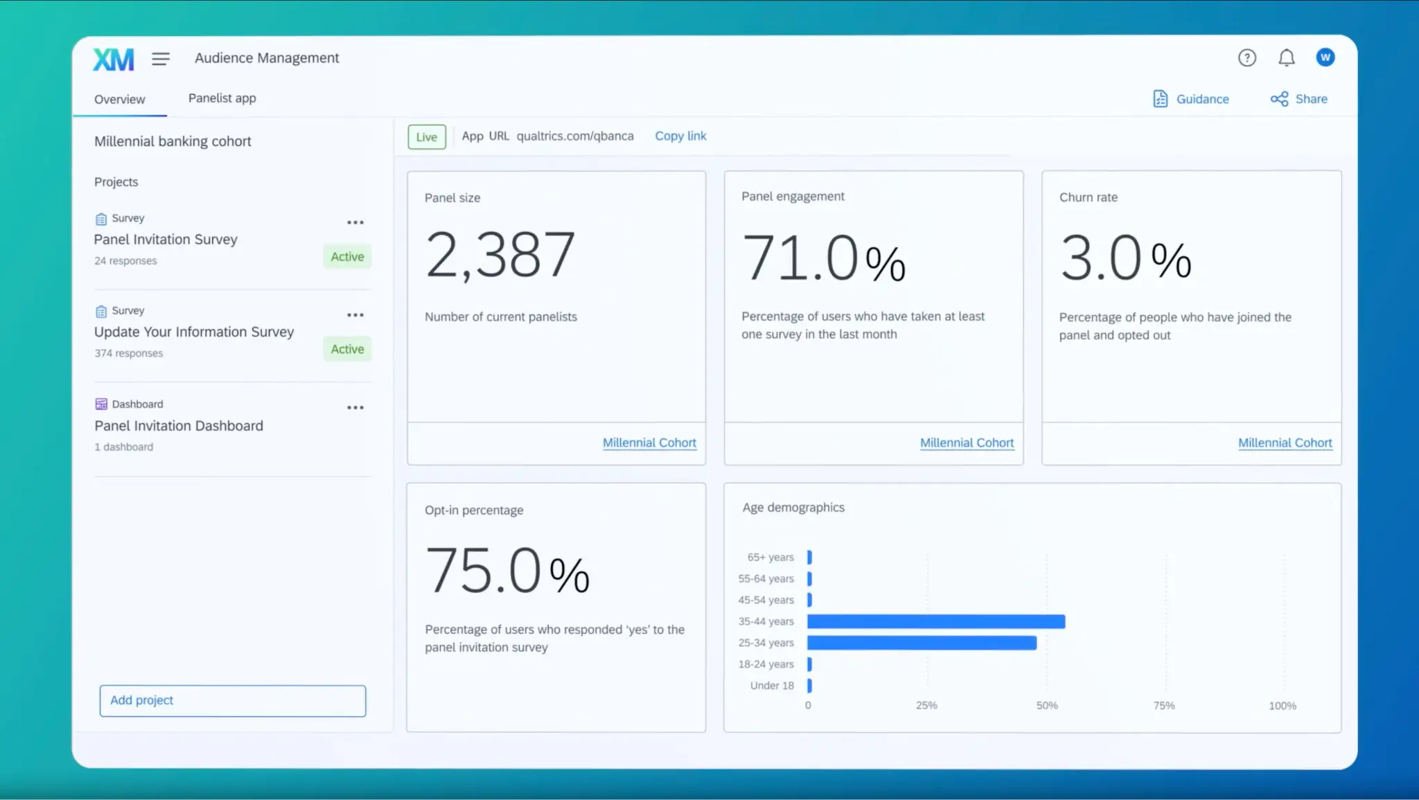Click the Active badge for Panel Invitation Survey
The width and height of the screenshot is (1419, 800).
347,257
